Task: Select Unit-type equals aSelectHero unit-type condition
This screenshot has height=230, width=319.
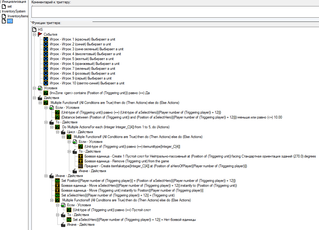Action: point(141,112)
